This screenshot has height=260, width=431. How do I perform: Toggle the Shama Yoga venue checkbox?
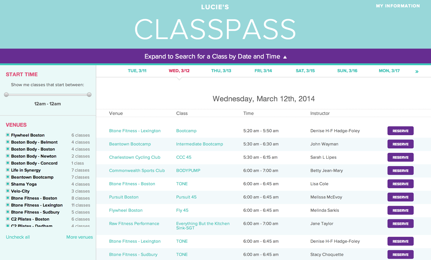8,184
